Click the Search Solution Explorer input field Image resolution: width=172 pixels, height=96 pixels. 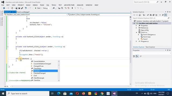150,18
